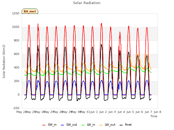The height and width of the screenshot is (130, 174).
Task: Click the Jun 8 x-axis label
Action: tap(157, 112)
